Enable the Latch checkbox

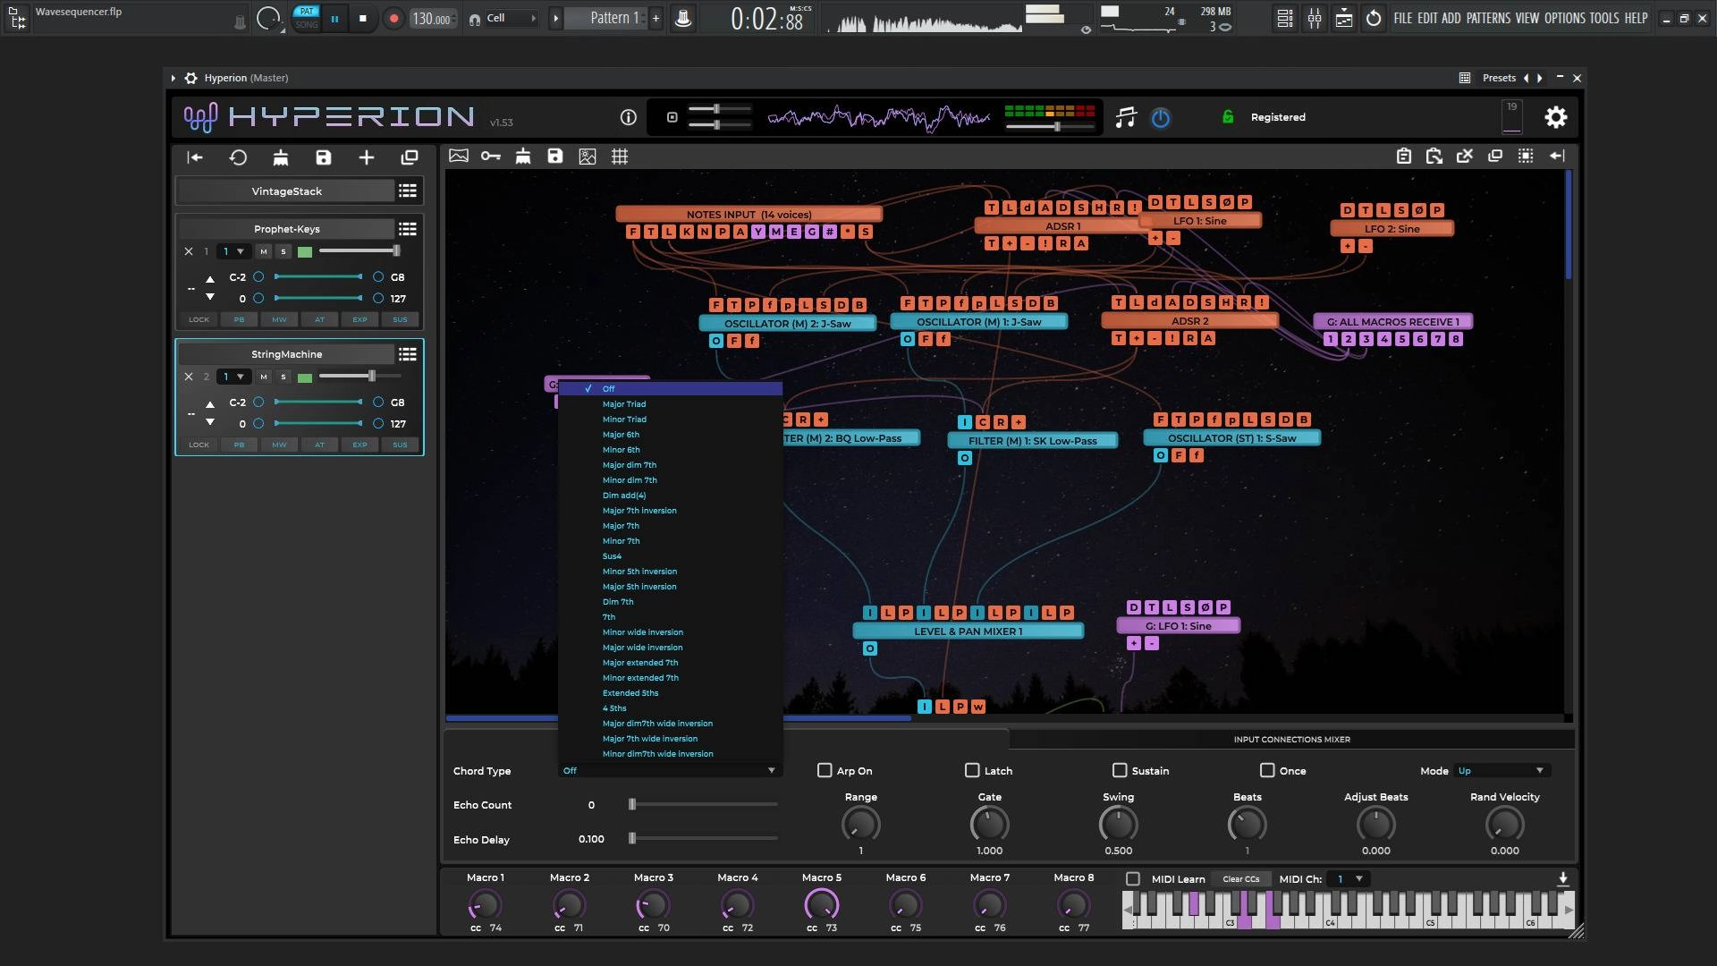click(x=972, y=770)
